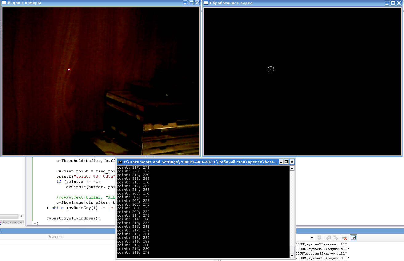Image resolution: width=404 pixels, height=261 pixels.
Task: Click the circled point in processed video
Action: pos(271,69)
